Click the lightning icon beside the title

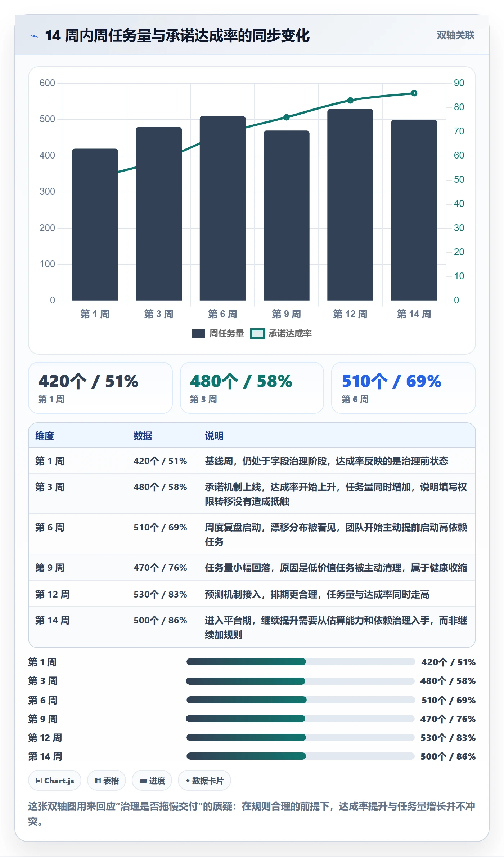point(34,36)
